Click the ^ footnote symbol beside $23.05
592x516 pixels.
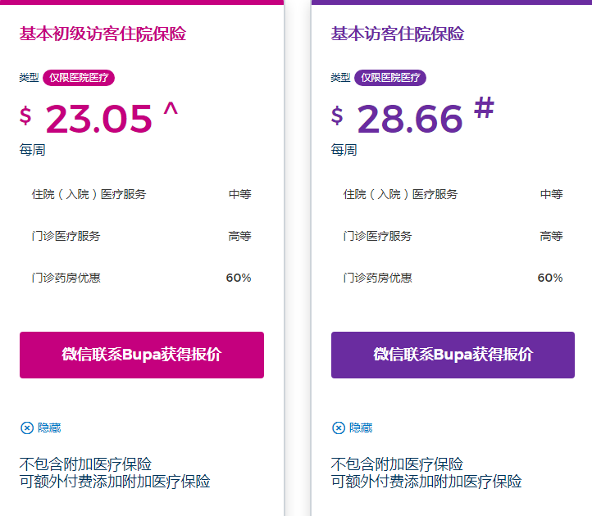click(x=171, y=109)
